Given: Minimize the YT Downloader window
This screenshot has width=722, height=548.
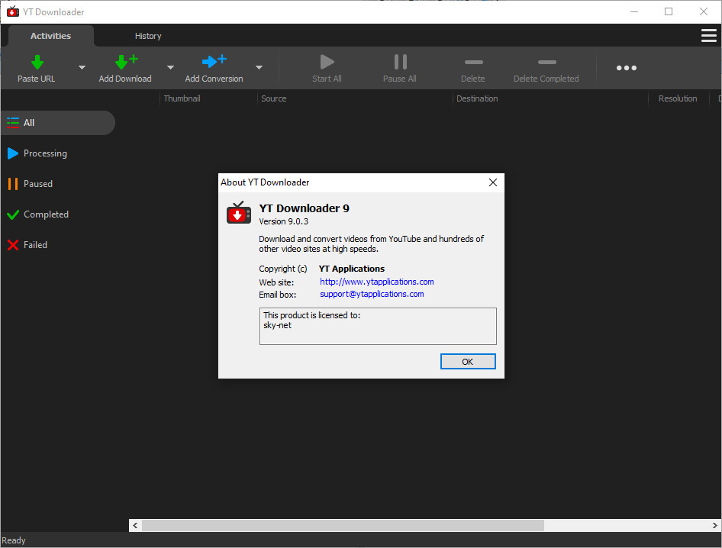Looking at the screenshot, I should [x=634, y=11].
